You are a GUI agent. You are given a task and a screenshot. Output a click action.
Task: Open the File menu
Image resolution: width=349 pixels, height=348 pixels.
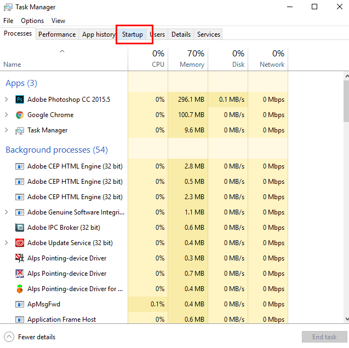[8, 21]
